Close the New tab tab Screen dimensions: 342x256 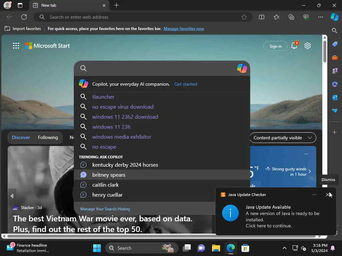104,5
